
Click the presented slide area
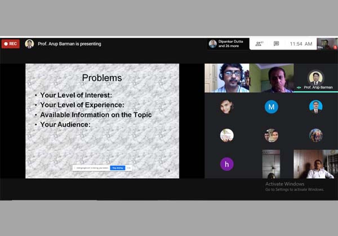click(102, 121)
